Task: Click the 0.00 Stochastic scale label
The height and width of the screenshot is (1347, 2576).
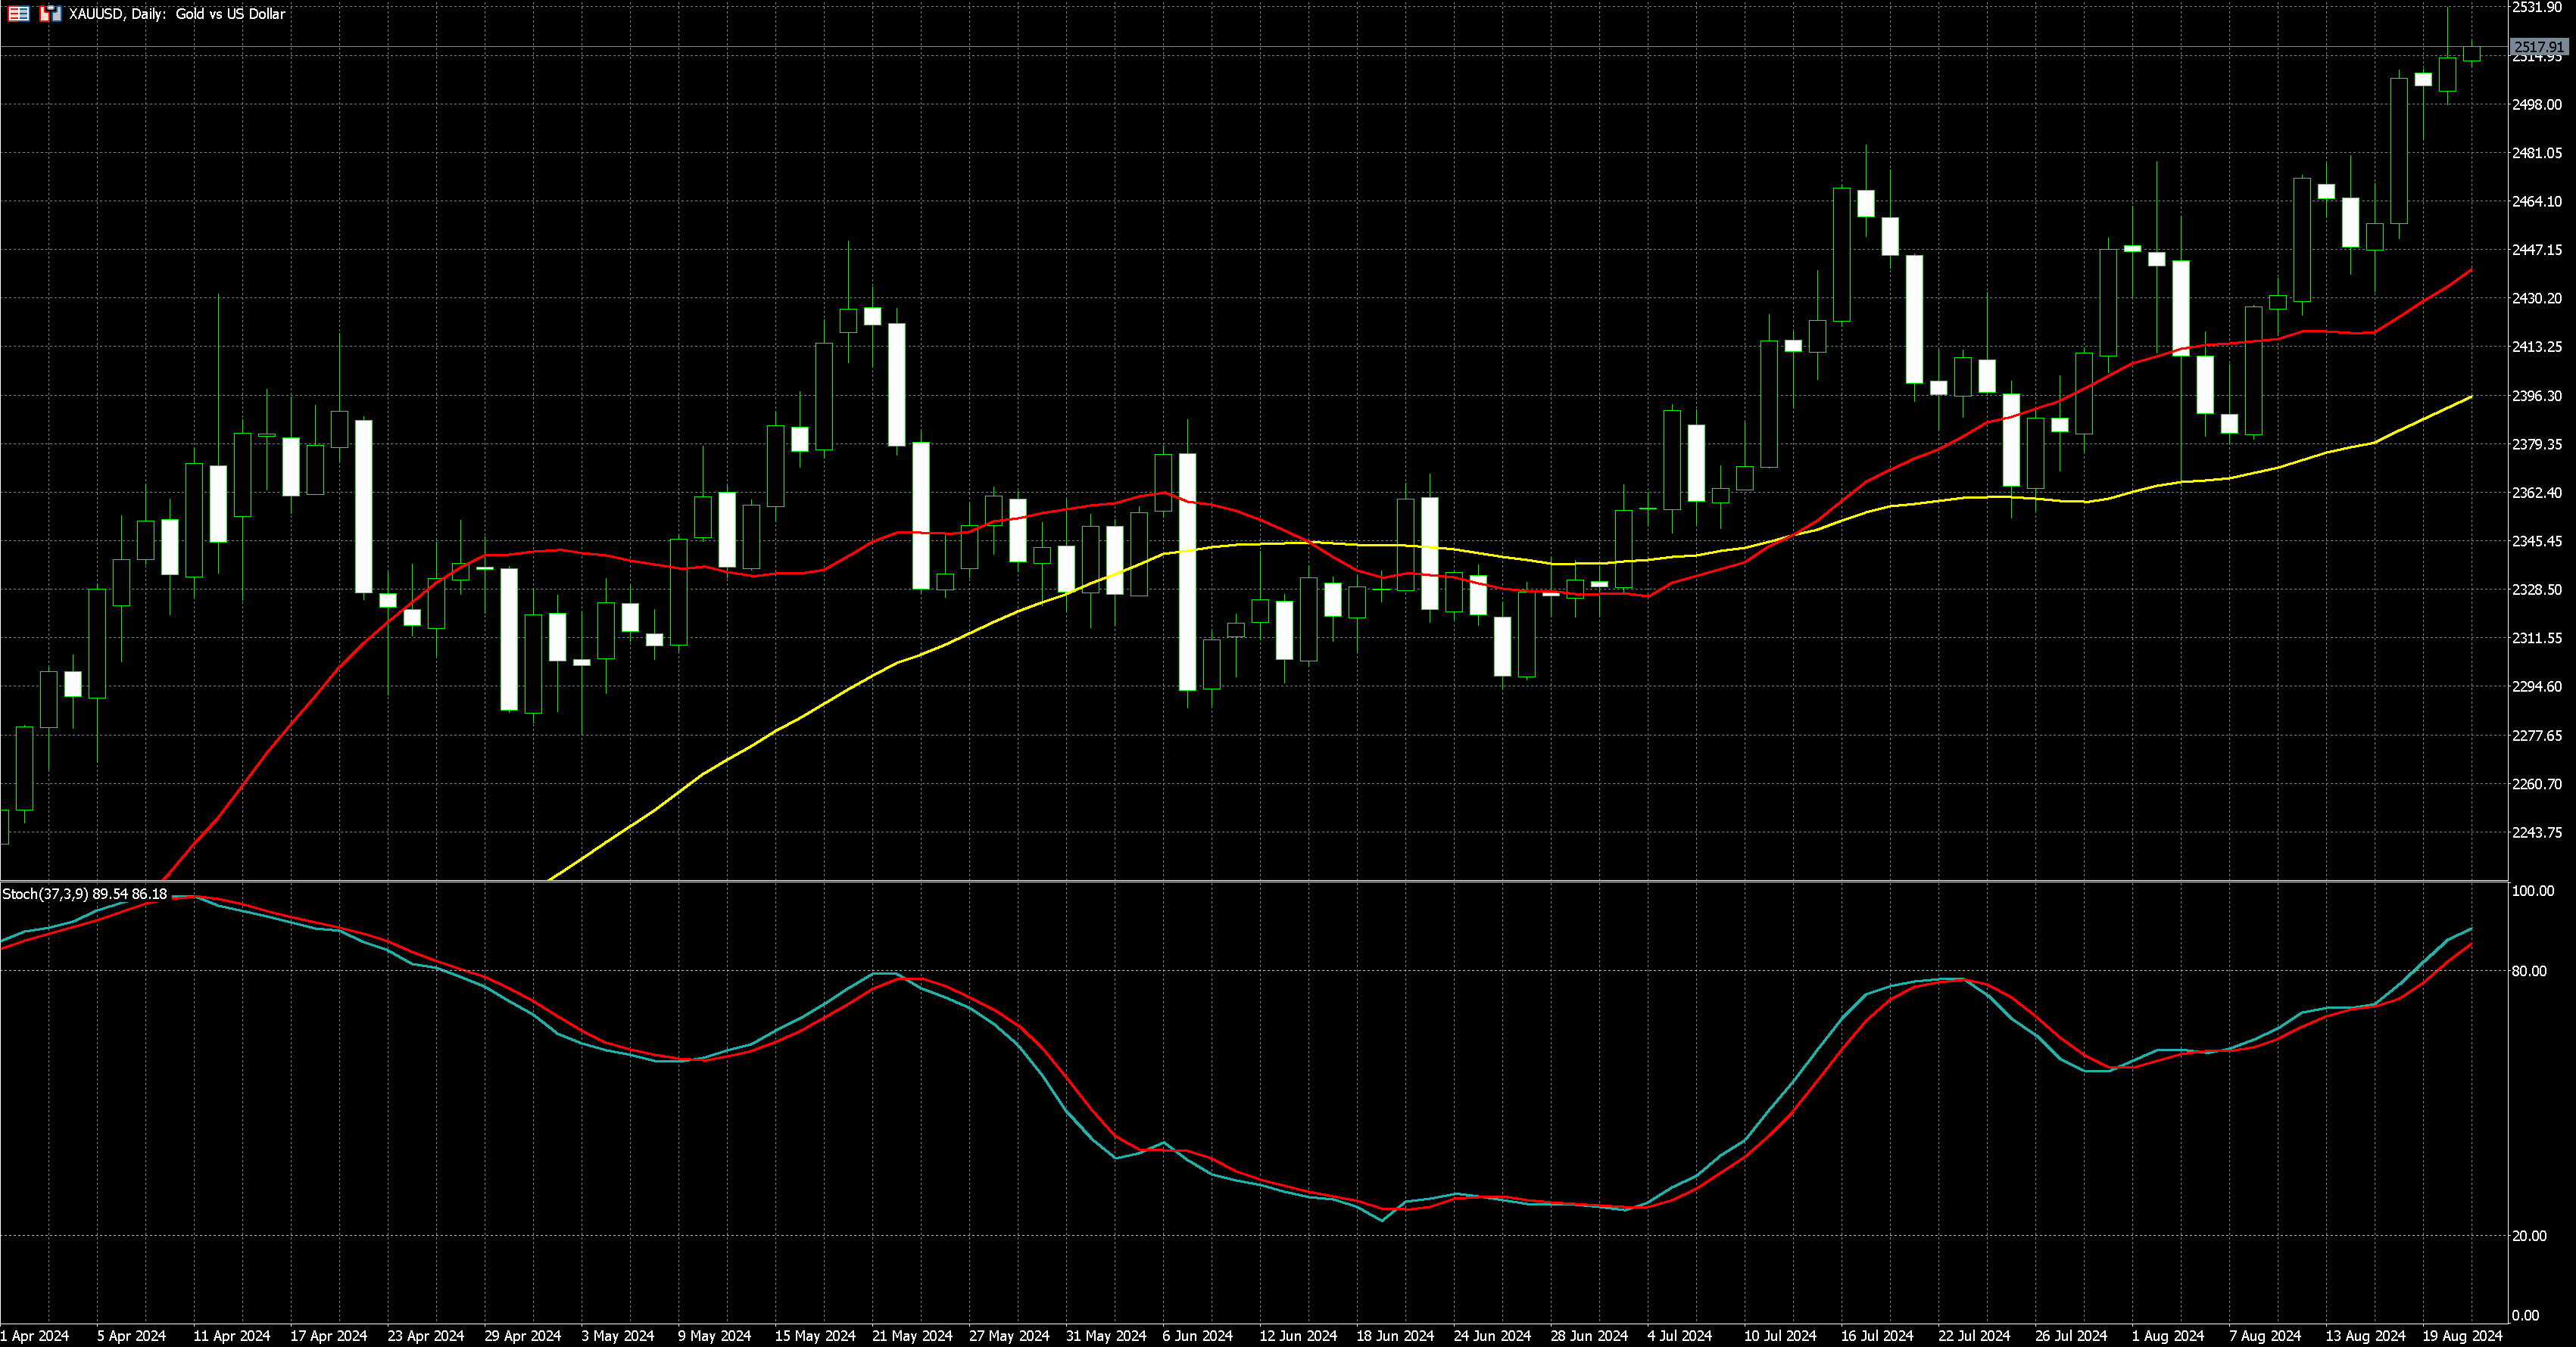Action: point(2525,1315)
